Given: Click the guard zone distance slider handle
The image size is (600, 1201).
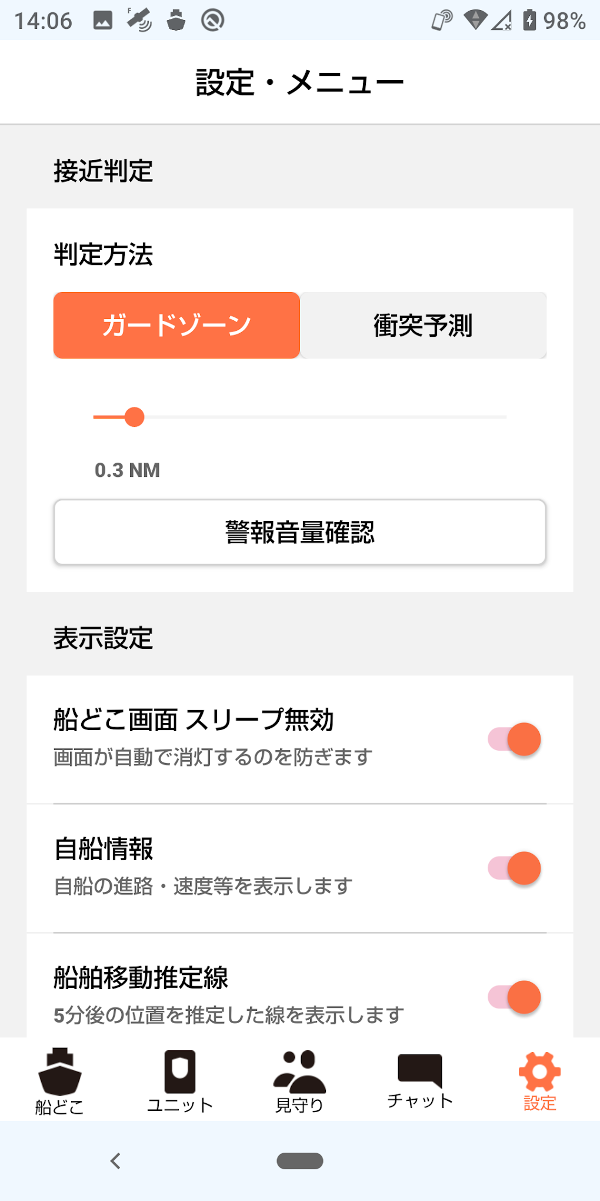Looking at the screenshot, I should (135, 417).
